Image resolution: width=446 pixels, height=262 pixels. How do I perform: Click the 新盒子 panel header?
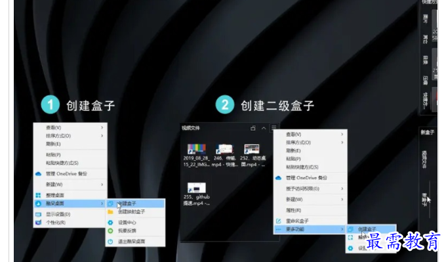(x=428, y=132)
